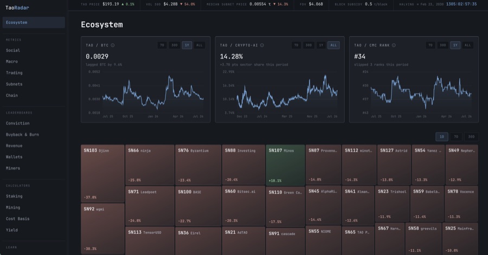Click the SN71 Leadpoet tile
This screenshot has width=488, height=255.
tap(150, 206)
